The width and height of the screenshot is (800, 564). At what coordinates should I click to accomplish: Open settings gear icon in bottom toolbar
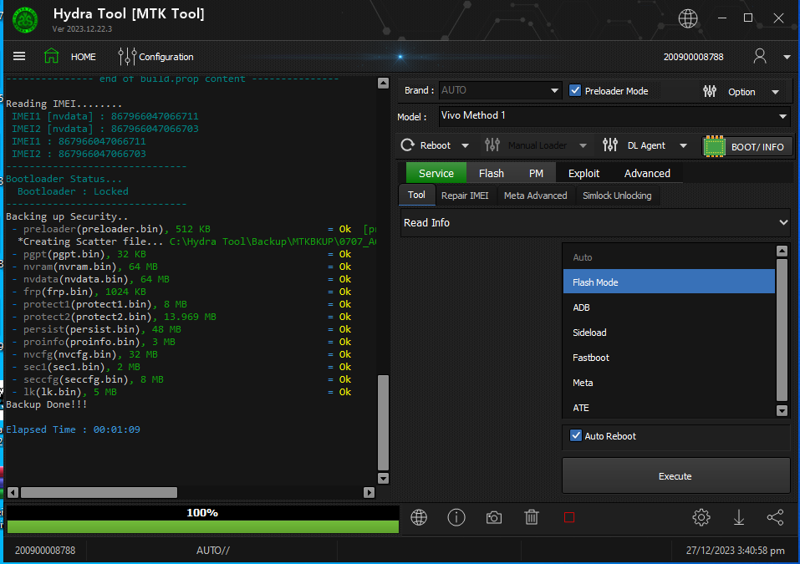[701, 517]
